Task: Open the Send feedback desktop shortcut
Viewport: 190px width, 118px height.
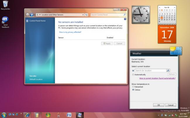Action: pos(5,22)
